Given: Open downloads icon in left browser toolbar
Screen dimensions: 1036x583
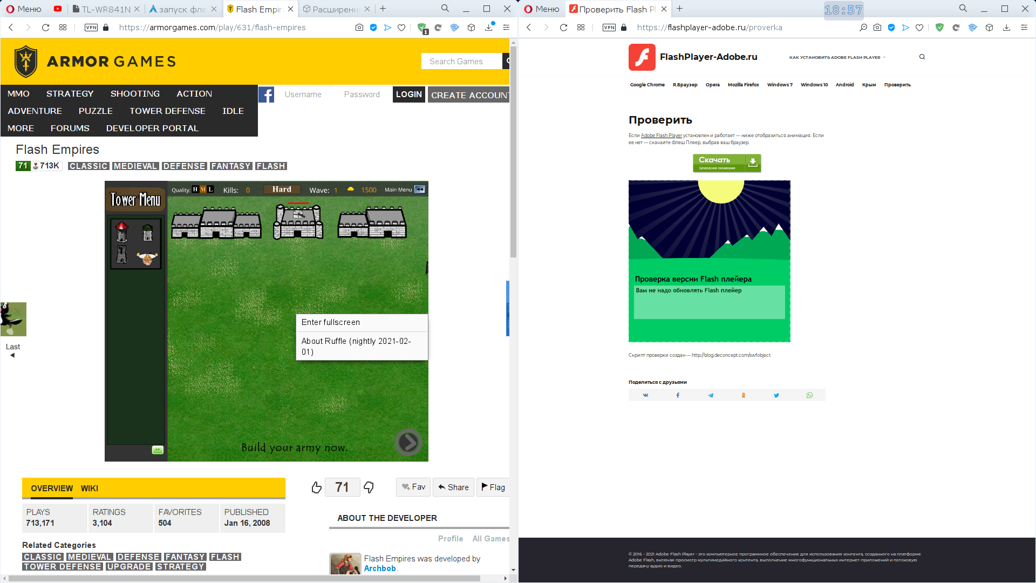Looking at the screenshot, I should click(x=489, y=28).
